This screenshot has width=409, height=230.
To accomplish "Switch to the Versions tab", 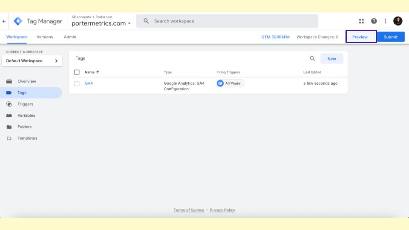I will (x=45, y=37).
